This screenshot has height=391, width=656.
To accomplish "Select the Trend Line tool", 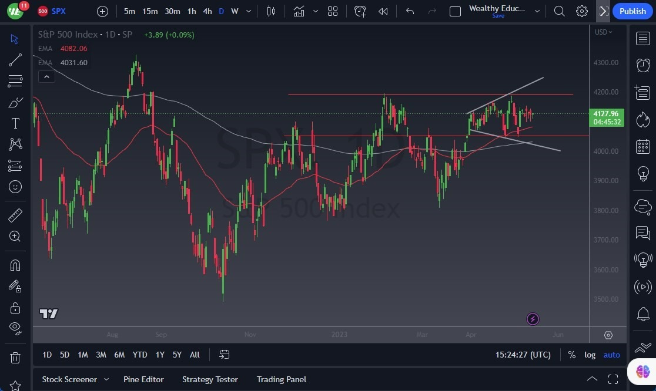I will [15, 59].
